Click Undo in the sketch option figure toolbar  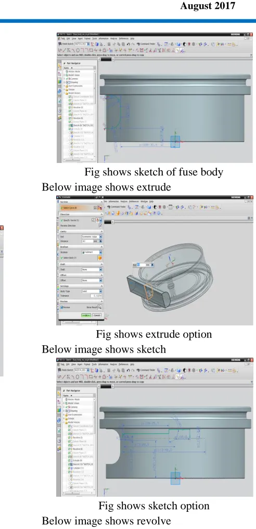[129, 370]
